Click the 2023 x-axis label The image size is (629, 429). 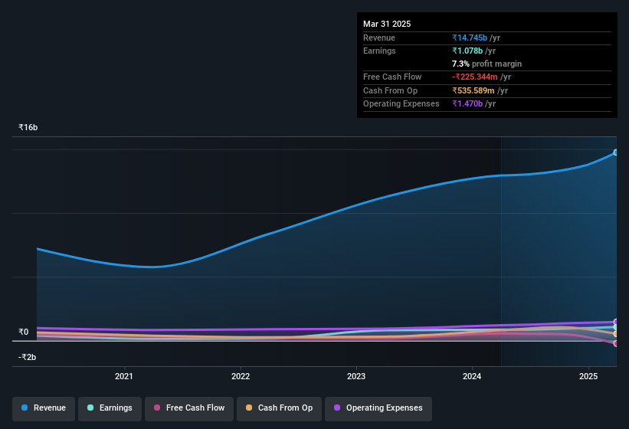[x=356, y=376]
